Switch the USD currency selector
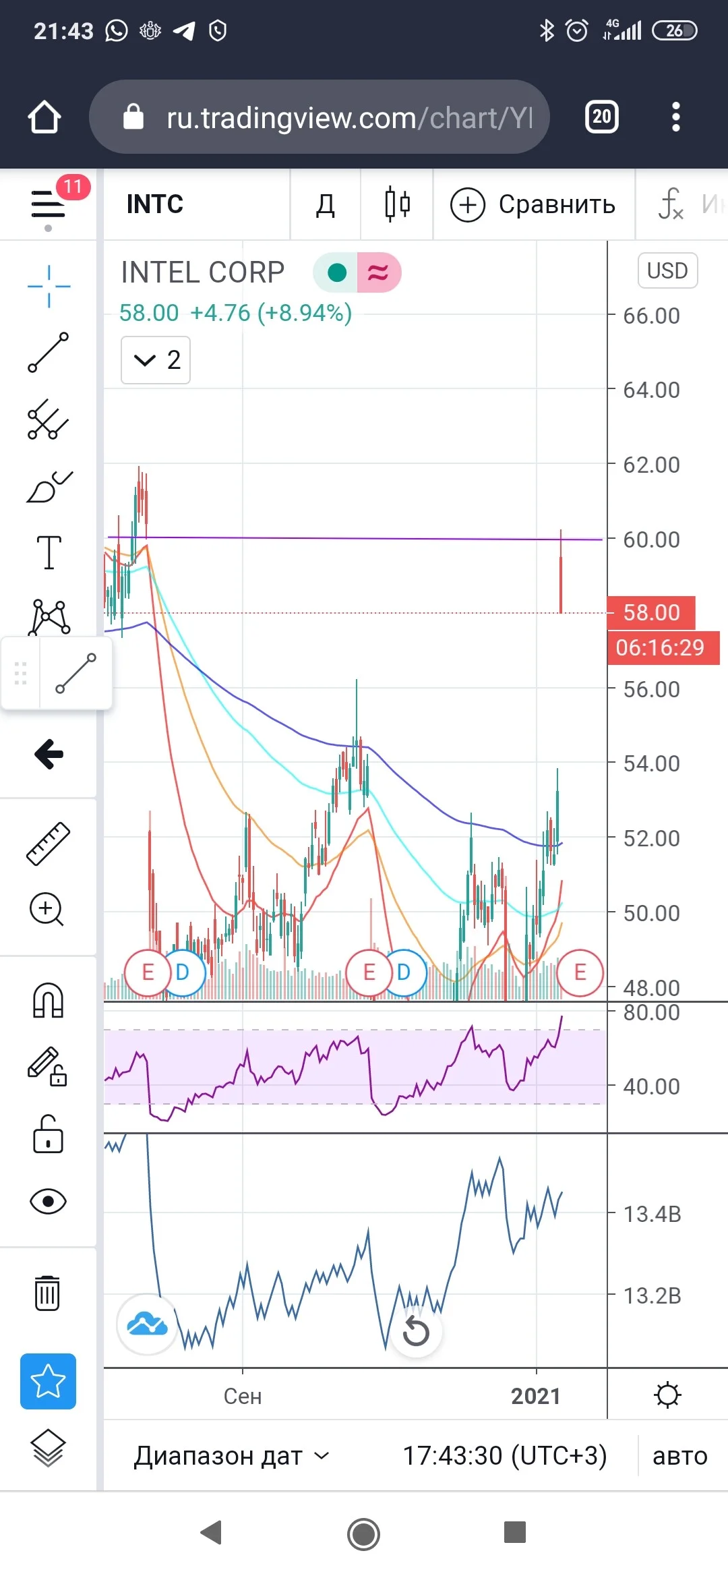The width and height of the screenshot is (728, 1578). click(667, 270)
